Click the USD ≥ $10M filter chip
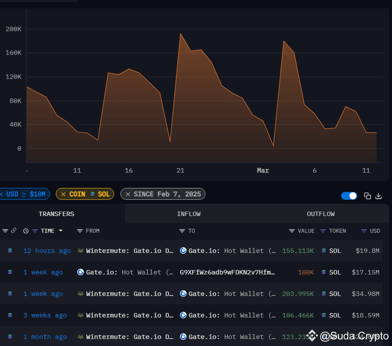 click(x=24, y=194)
